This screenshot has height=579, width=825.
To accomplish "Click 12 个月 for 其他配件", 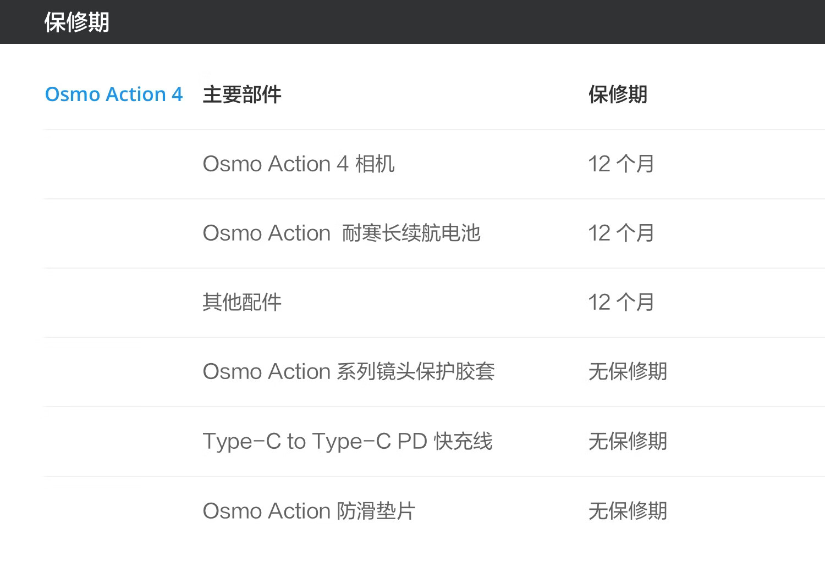I will [x=621, y=302].
